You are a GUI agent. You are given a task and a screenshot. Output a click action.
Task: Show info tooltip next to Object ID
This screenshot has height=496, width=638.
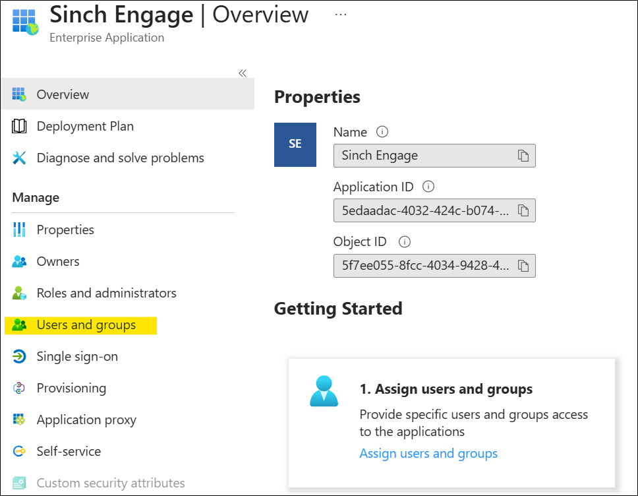pyautogui.click(x=405, y=242)
